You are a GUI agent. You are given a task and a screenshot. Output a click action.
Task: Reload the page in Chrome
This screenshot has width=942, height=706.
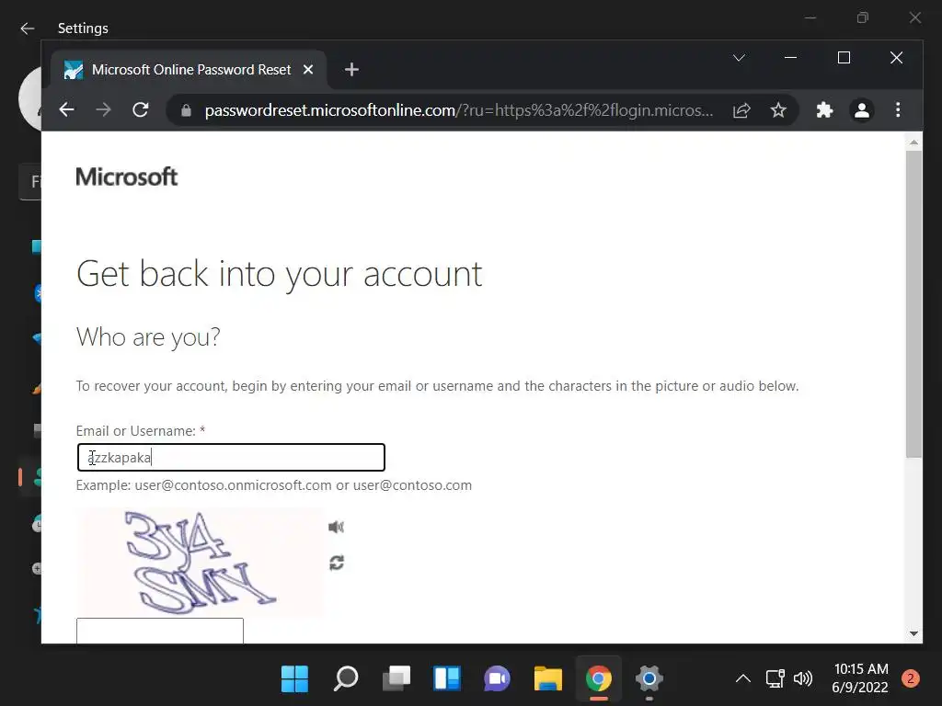[x=141, y=110]
